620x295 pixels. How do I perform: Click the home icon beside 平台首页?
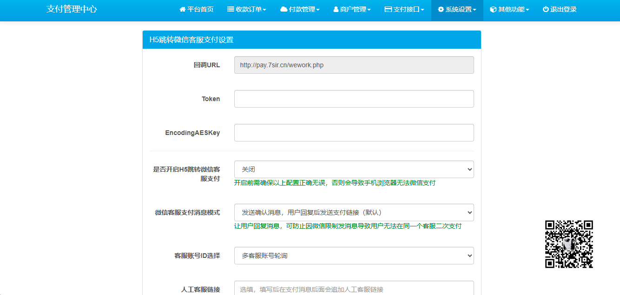click(x=183, y=10)
